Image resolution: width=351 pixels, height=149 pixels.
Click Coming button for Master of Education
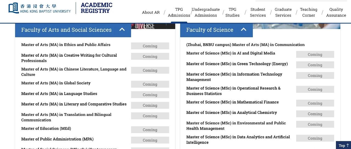pyautogui.click(x=150, y=130)
